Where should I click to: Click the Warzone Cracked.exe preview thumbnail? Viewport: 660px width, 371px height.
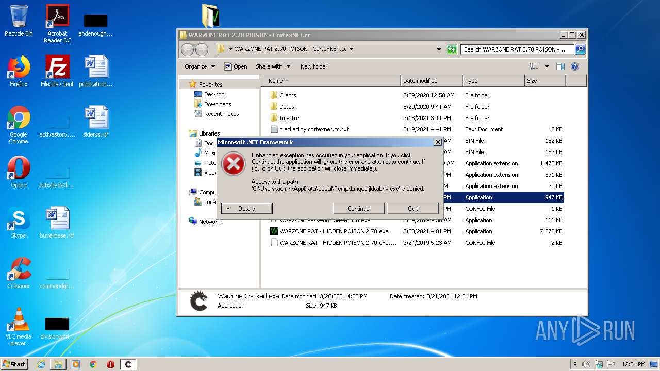pos(199,301)
